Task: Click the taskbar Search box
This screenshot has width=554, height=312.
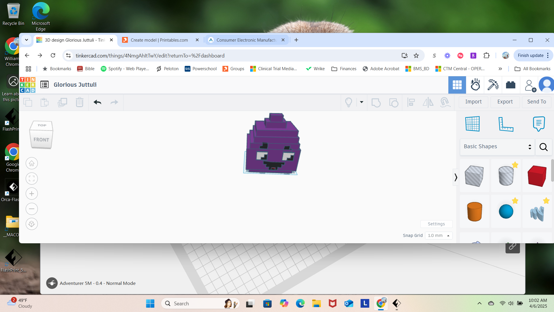Action: coord(200,304)
